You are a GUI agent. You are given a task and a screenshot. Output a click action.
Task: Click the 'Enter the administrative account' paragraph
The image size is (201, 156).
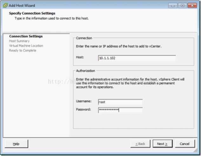130,83
